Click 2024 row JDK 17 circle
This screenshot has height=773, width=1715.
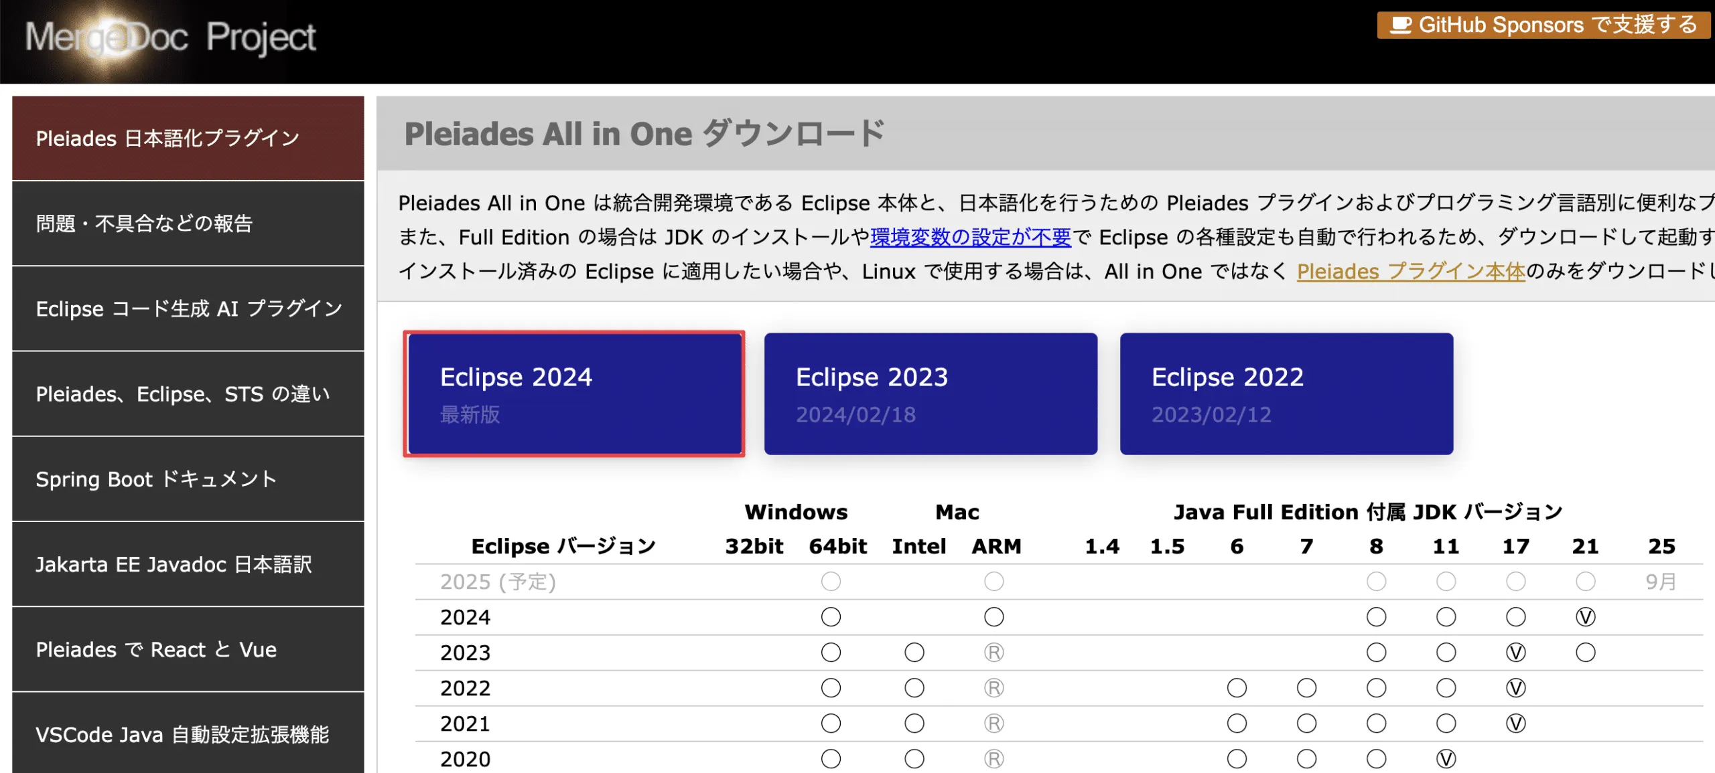click(x=1516, y=617)
